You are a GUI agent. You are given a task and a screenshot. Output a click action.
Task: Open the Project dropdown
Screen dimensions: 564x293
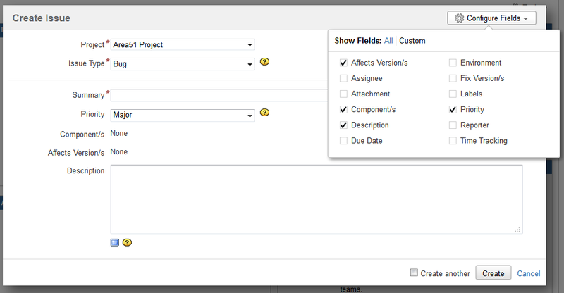(183, 45)
